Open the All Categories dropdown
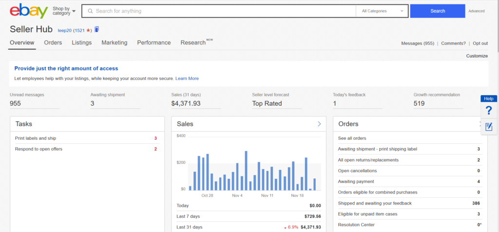The height and width of the screenshot is (232, 499). click(x=382, y=11)
